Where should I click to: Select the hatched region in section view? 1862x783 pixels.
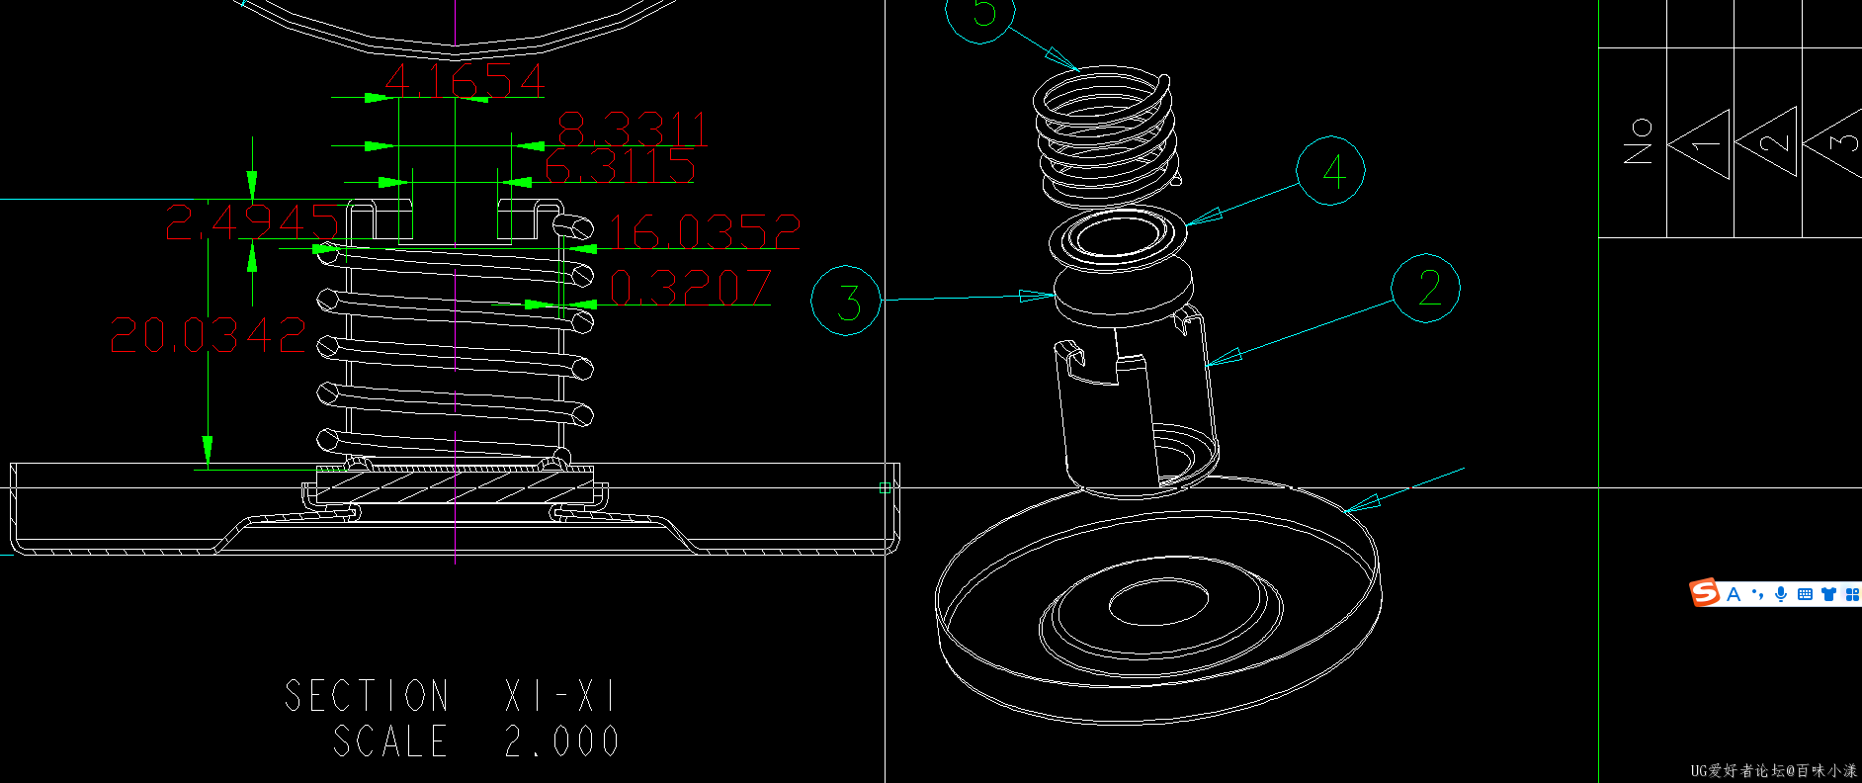pos(455,486)
